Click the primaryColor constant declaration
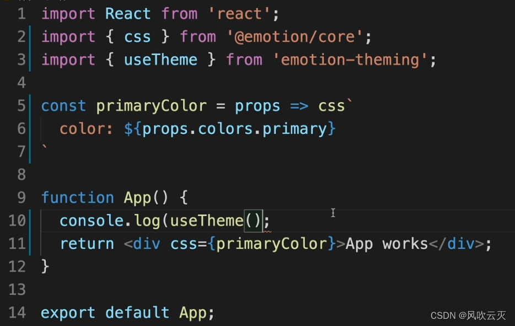515x326 pixels. pos(152,106)
